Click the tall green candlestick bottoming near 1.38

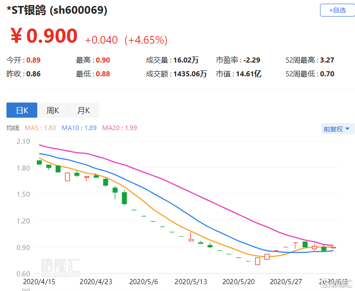pyautogui.click(x=124, y=198)
